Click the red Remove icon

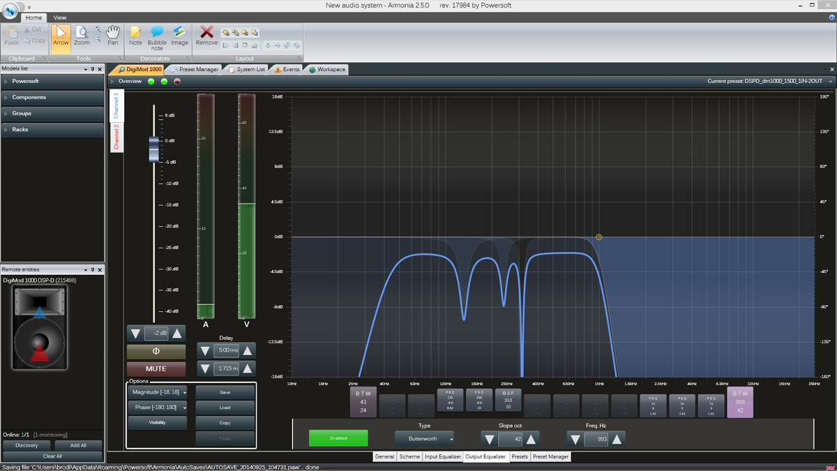206,36
